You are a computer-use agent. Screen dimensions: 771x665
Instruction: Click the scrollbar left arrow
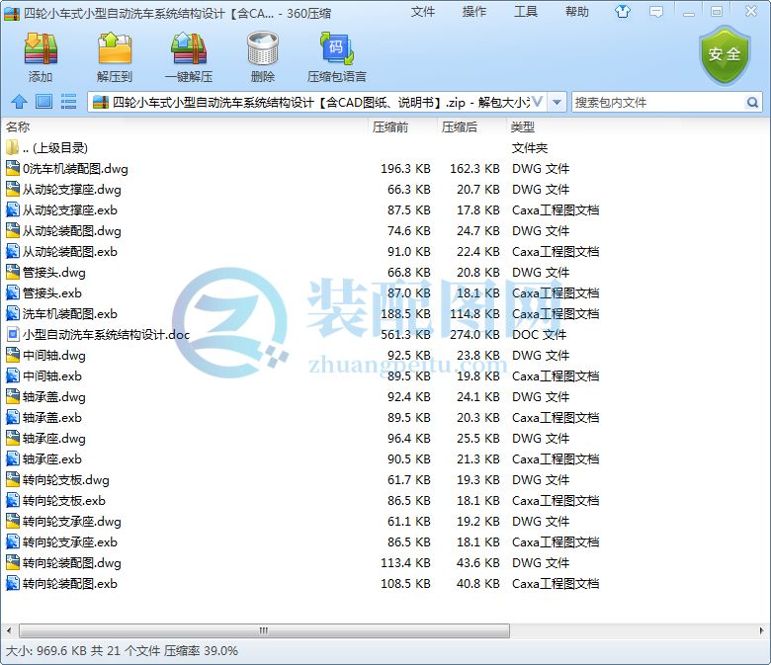(9, 630)
